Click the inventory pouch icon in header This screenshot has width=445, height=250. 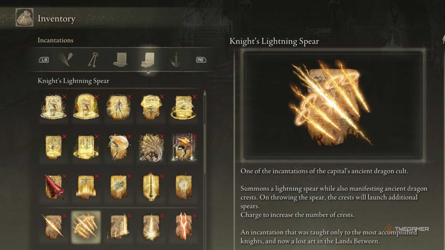[x=25, y=18]
